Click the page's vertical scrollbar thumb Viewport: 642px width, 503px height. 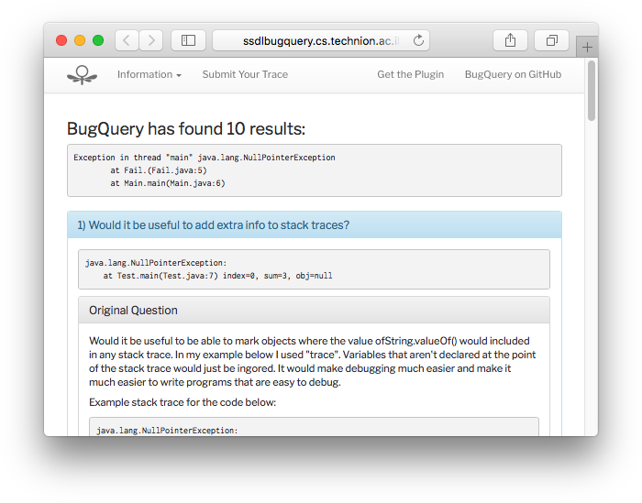tap(592, 91)
